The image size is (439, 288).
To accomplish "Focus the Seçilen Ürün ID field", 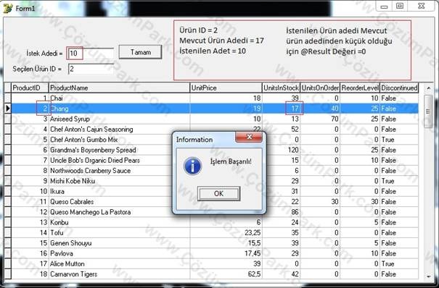I will click(91, 69).
